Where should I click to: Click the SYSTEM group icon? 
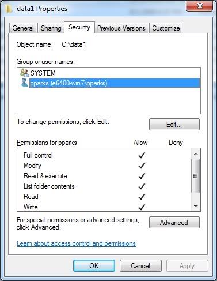click(x=25, y=73)
